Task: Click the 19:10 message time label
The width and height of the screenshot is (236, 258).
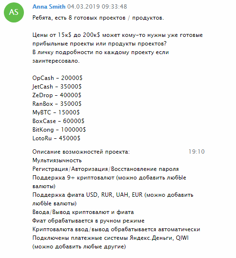Action: tap(196, 152)
